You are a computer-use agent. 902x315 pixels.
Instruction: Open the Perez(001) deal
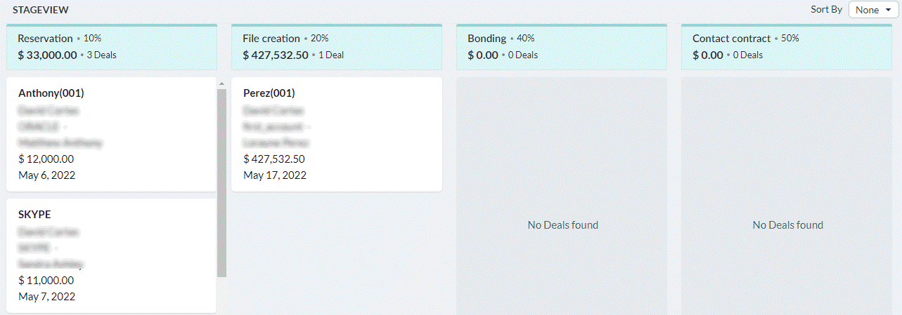click(x=337, y=134)
